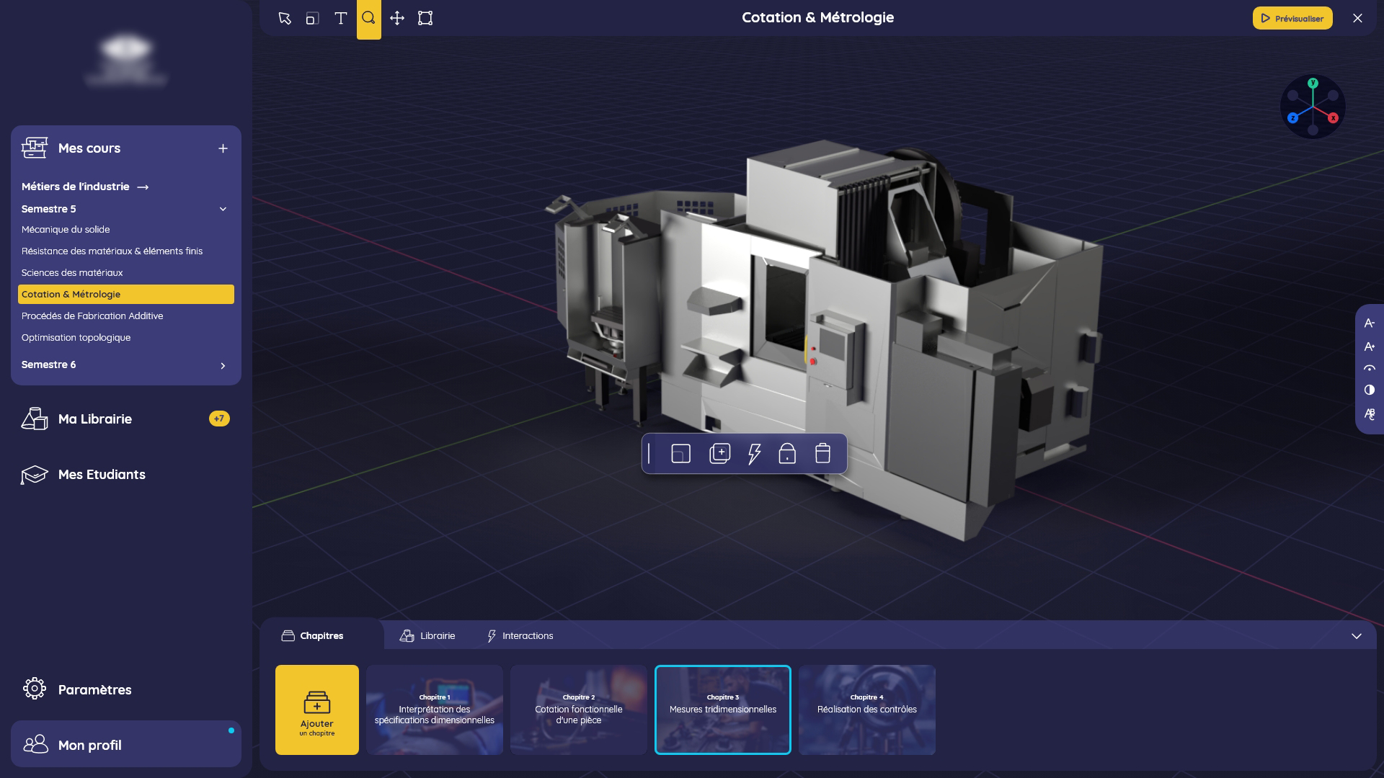This screenshot has height=778, width=1384.
Task: Toggle visibility eye icon on right panel
Action: (1370, 368)
